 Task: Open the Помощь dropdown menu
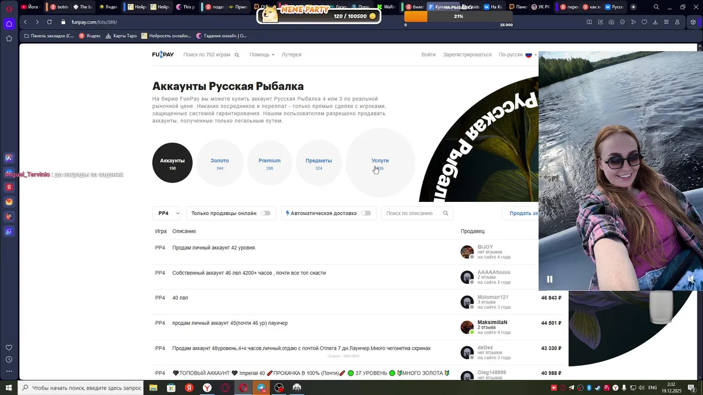[x=262, y=55]
